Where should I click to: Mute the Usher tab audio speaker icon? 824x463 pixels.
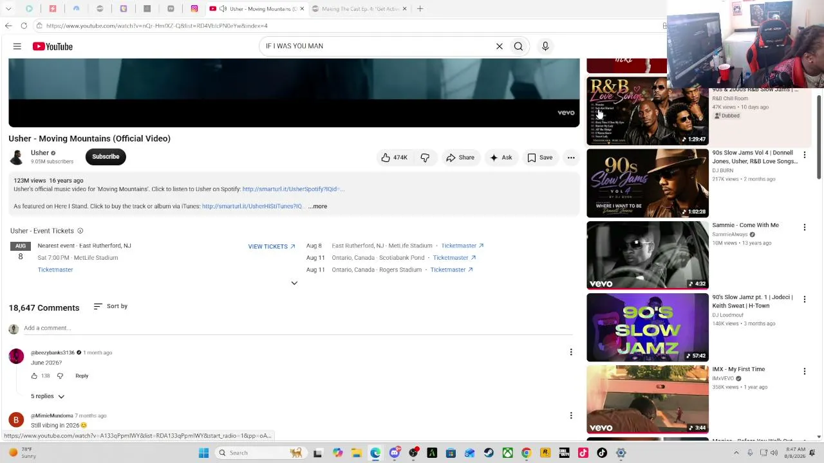[x=223, y=9]
